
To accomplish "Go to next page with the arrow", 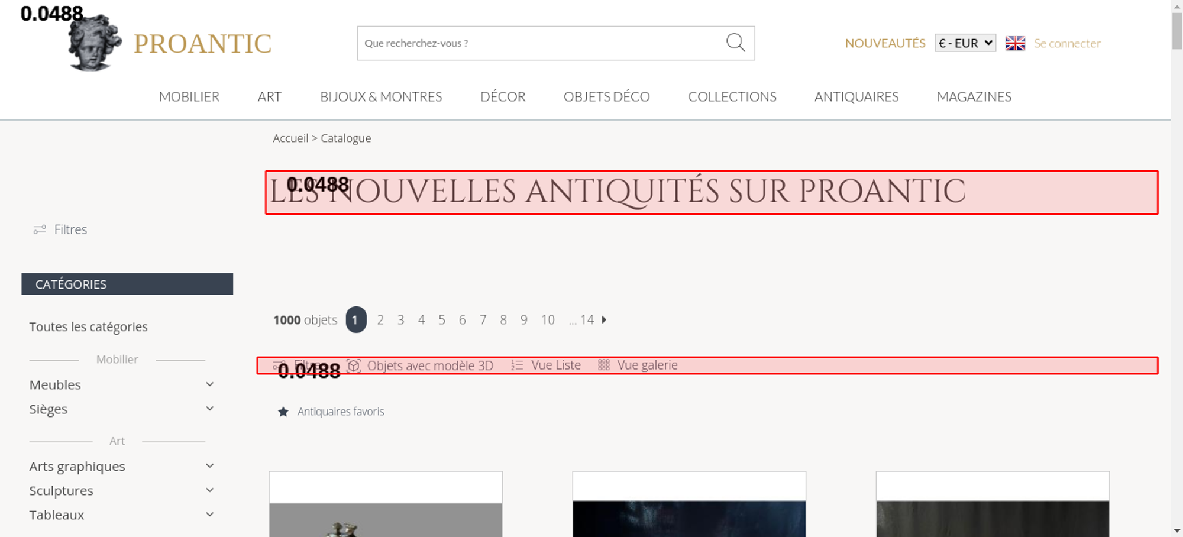I will (x=604, y=320).
